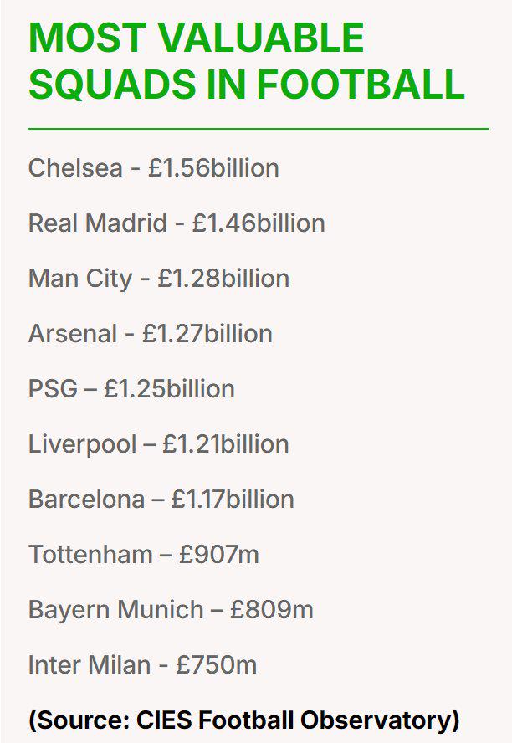Click the £907m squad value
This screenshot has width=512, height=743.
[x=219, y=555]
